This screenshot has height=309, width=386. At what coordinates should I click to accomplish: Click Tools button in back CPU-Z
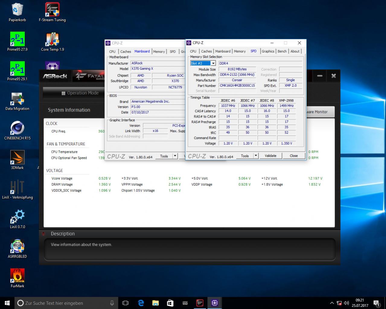[x=164, y=156]
